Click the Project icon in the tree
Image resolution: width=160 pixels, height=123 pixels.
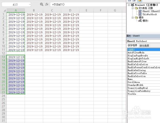point(132,5)
